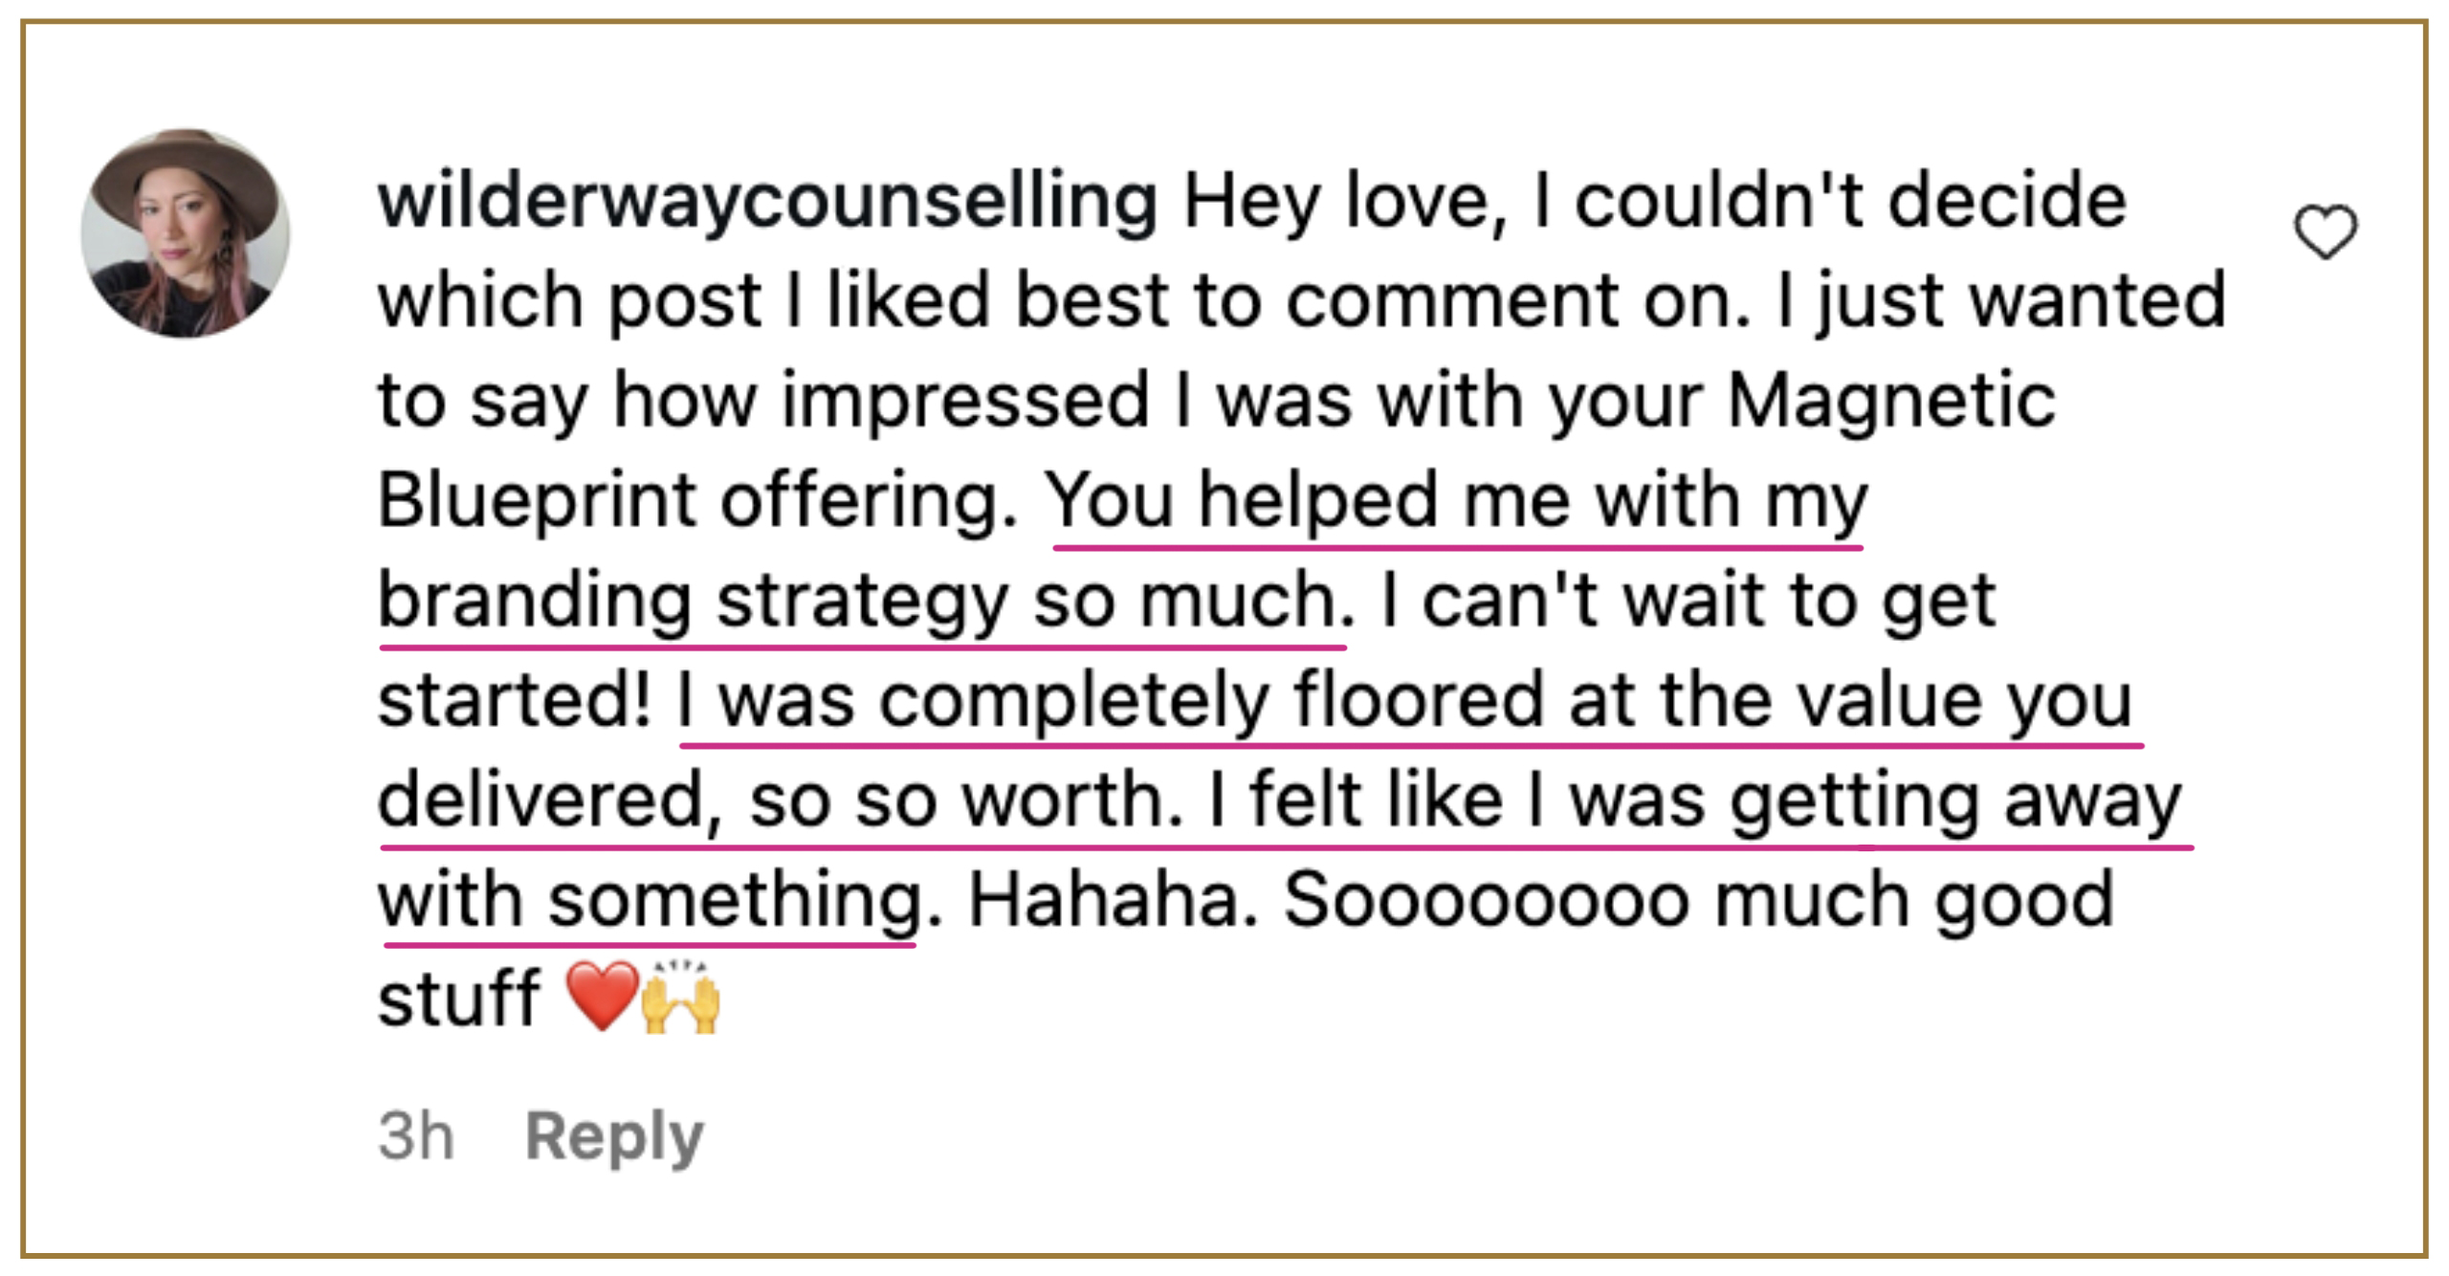Click the underlined "branding strategy" text
2449x1276 pixels.
click(x=693, y=602)
